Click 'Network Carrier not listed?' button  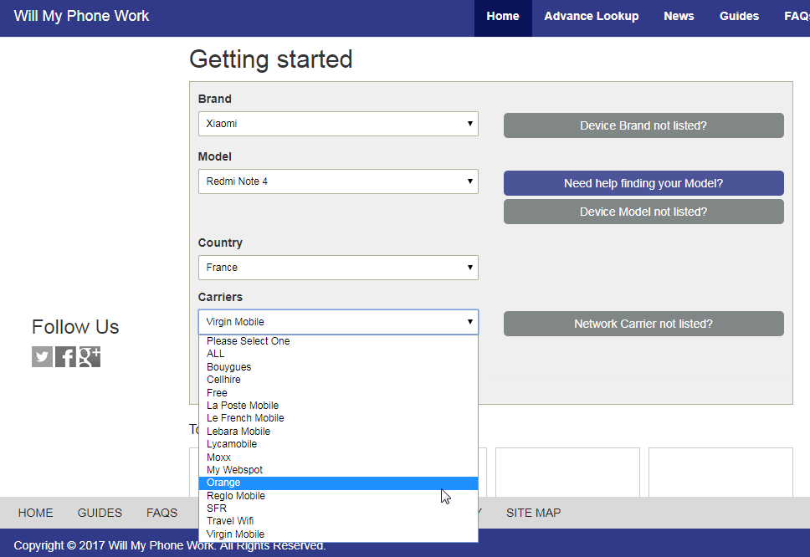pyautogui.click(x=643, y=324)
